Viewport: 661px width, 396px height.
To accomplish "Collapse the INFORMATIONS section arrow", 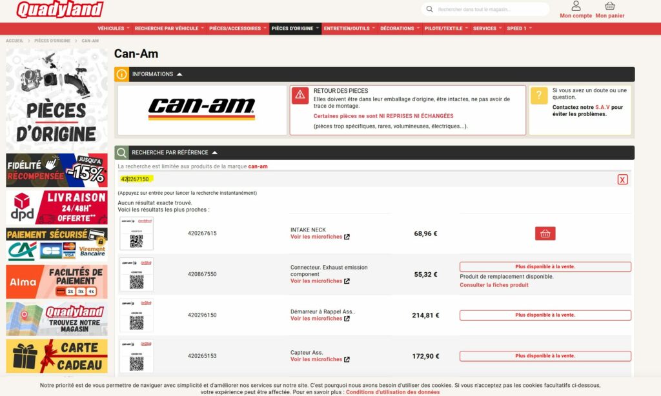I will (x=179, y=74).
